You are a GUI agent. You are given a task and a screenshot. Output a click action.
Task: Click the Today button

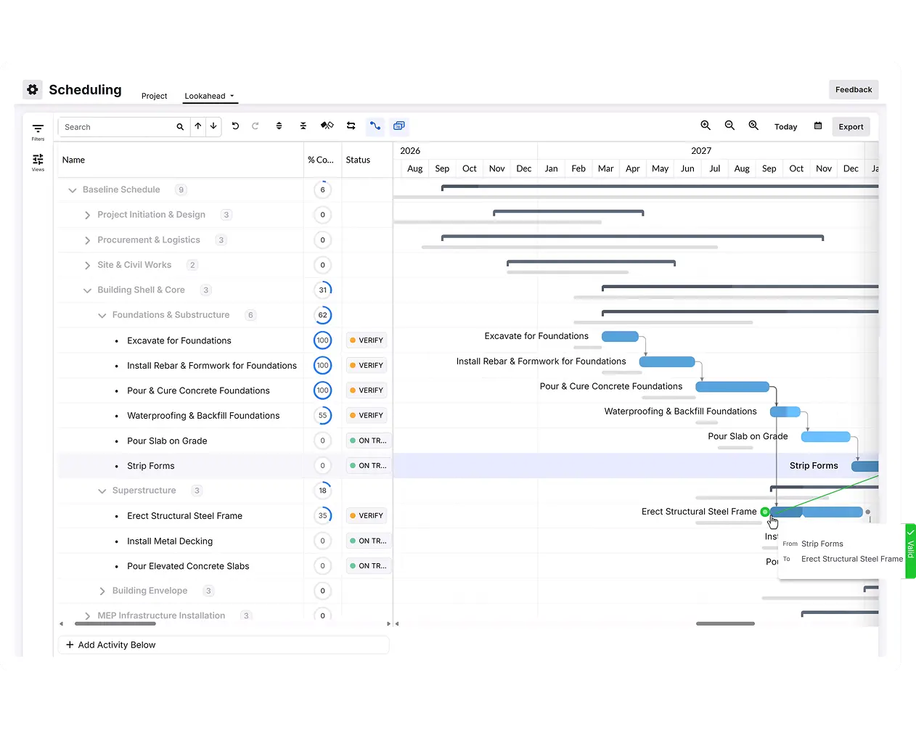click(785, 127)
